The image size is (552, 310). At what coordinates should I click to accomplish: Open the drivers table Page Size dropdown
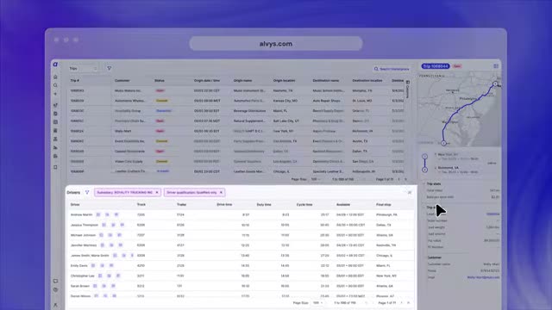[x=318, y=302]
